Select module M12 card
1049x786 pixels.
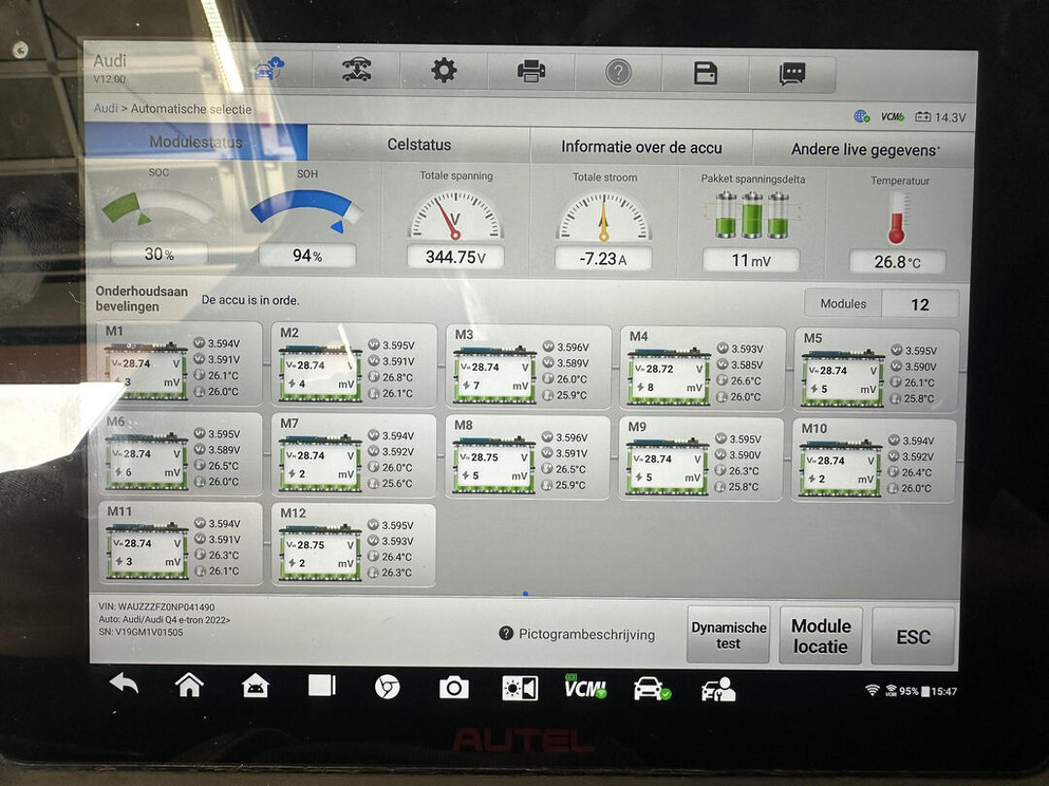[x=354, y=545]
